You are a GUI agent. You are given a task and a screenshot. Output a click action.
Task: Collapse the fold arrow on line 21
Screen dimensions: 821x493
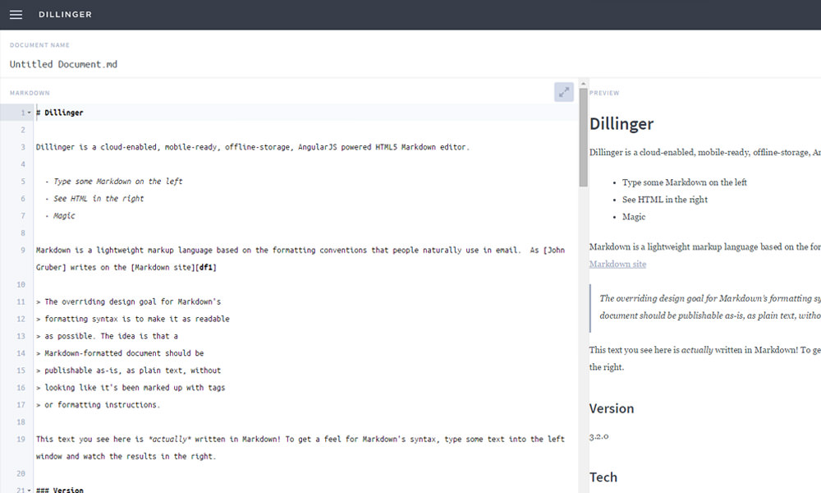30,491
